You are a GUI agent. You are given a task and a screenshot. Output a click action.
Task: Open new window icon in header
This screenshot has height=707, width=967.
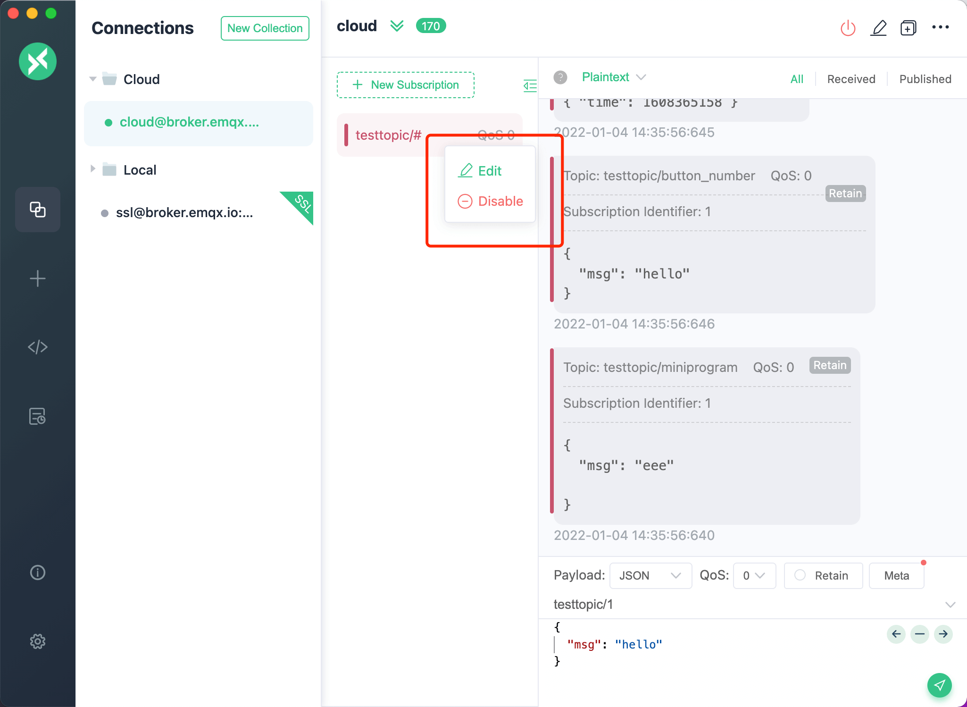click(x=908, y=28)
